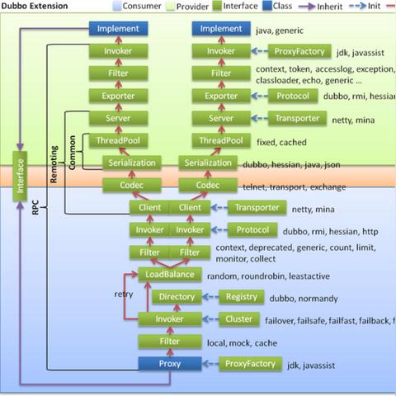This screenshot has width=396, height=396.
Task: Click the green Interface legend swatch
Action: (x=217, y=6)
